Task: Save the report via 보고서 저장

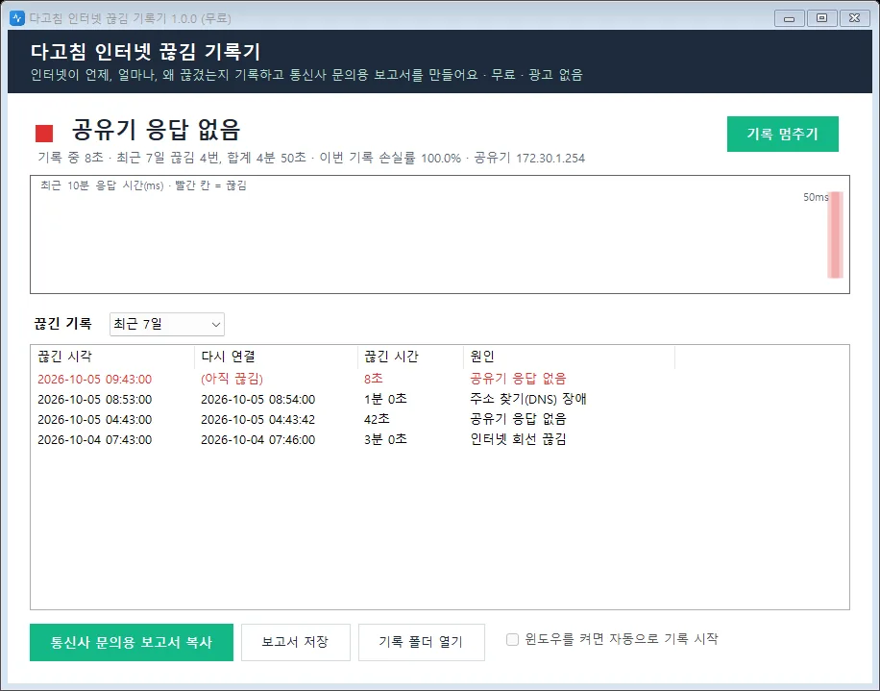Action: click(x=296, y=642)
